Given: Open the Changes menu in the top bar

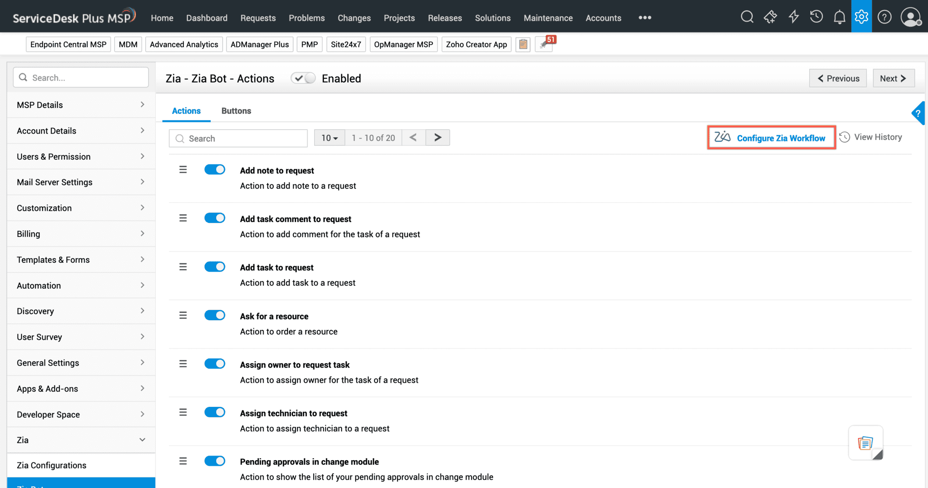Looking at the screenshot, I should tap(354, 18).
